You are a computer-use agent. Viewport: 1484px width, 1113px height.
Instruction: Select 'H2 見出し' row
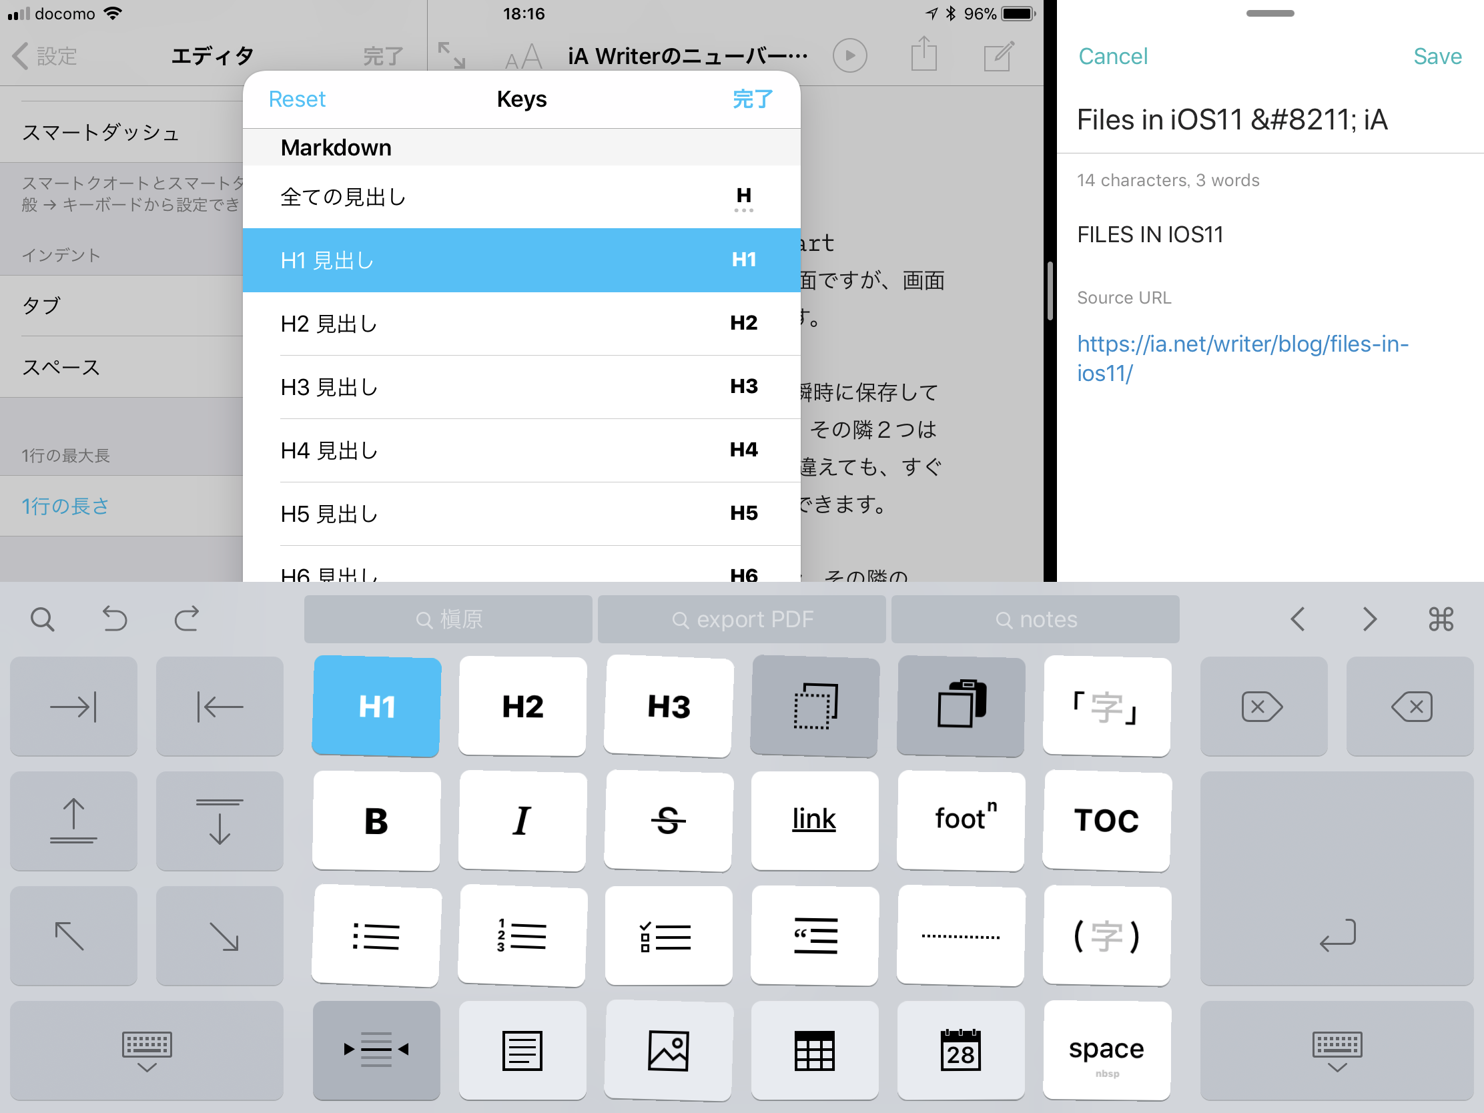coord(521,324)
